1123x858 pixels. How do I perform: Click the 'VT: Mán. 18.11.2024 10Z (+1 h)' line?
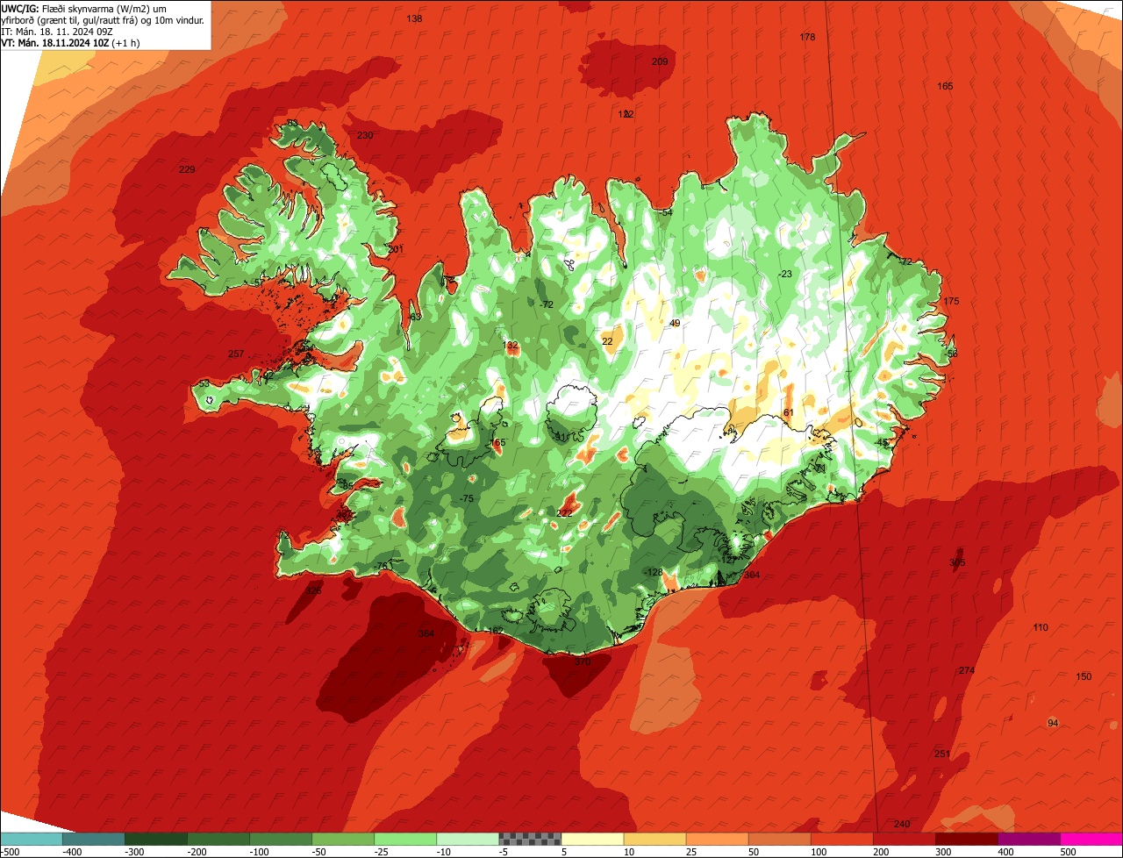(70, 42)
